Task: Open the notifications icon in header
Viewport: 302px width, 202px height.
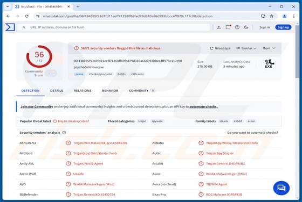Action: 228,27
